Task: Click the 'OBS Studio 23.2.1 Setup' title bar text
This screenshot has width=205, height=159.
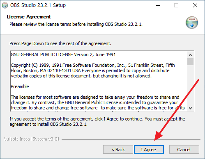Action: click(x=38, y=5)
